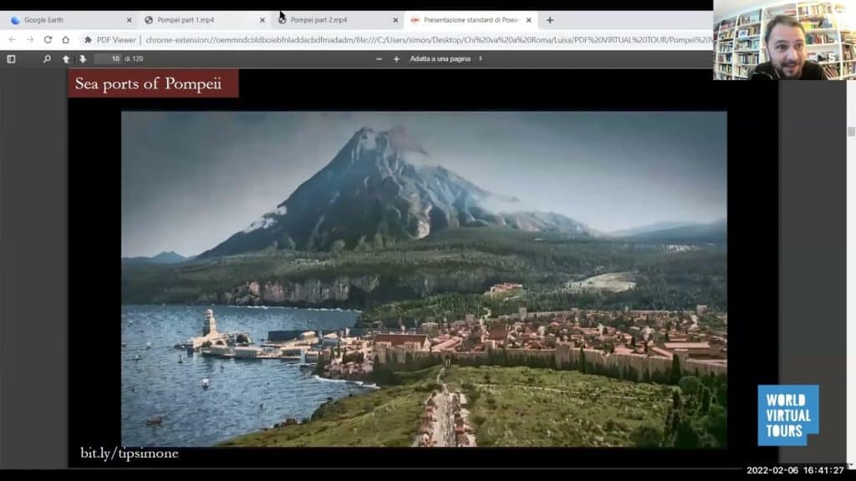Focus the address bar URL
856x481 pixels.
pyautogui.click(x=429, y=40)
